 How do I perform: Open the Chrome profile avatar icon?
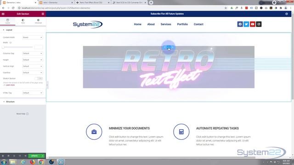click(x=286, y=8)
